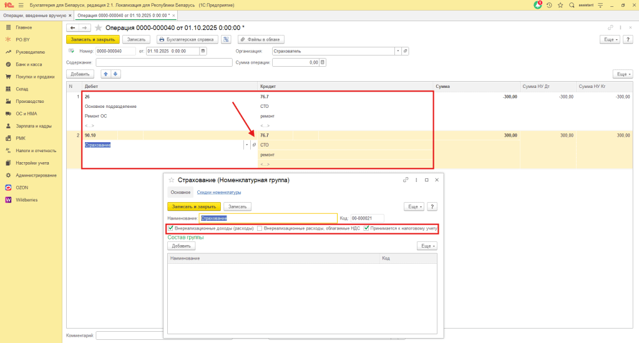Open the organization record icon
The width and height of the screenshot is (639, 343).
[x=405, y=51]
